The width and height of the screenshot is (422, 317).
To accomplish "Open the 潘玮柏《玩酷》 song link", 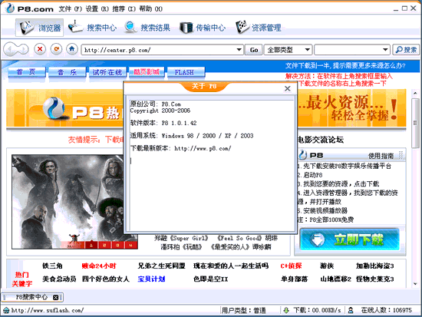I will point(181,247).
